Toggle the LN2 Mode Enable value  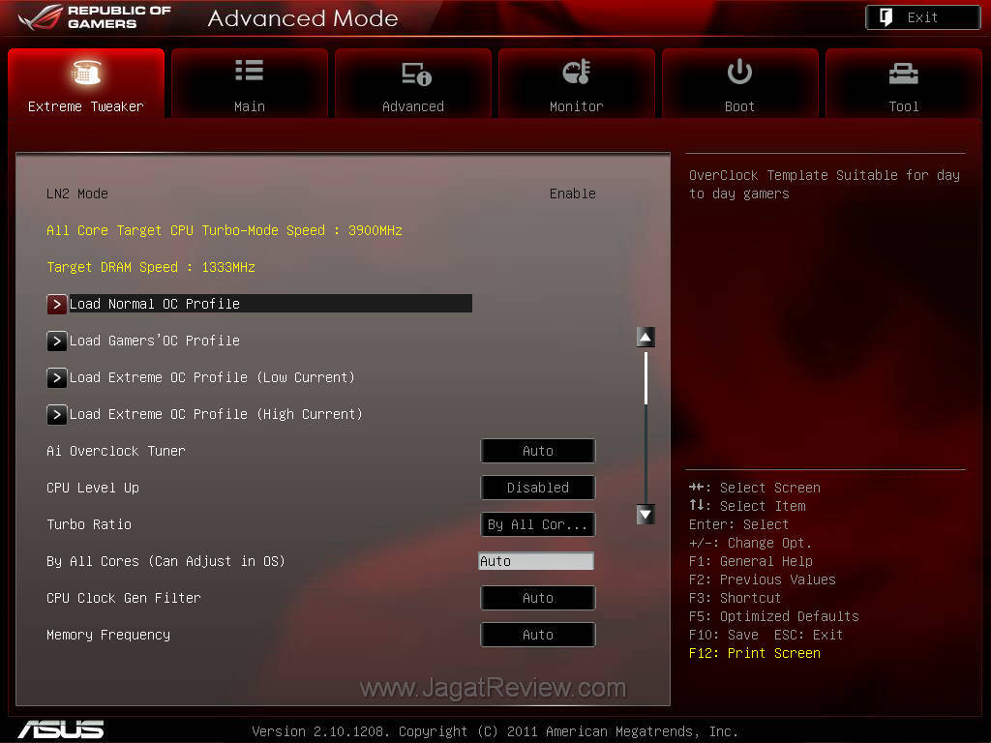(x=572, y=193)
